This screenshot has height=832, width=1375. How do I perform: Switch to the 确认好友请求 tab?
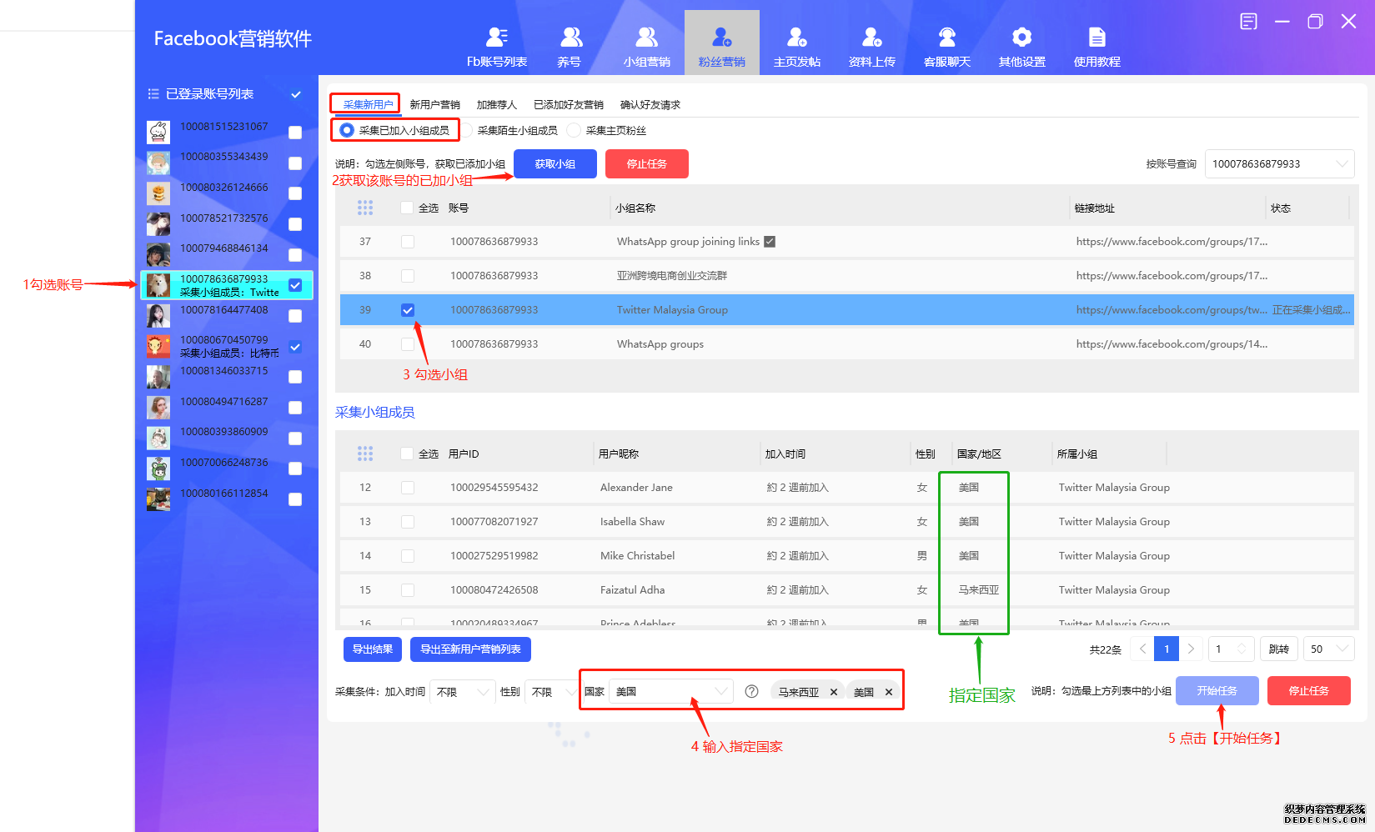pyautogui.click(x=650, y=105)
